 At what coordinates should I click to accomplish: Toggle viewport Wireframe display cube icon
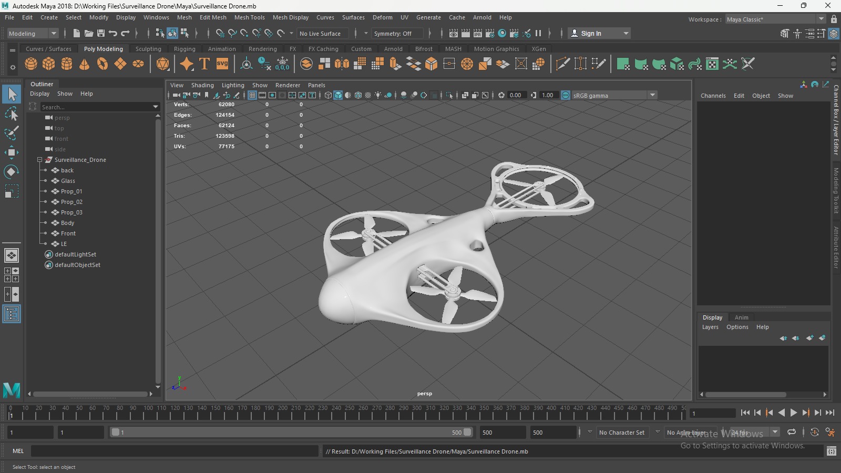pos(328,95)
